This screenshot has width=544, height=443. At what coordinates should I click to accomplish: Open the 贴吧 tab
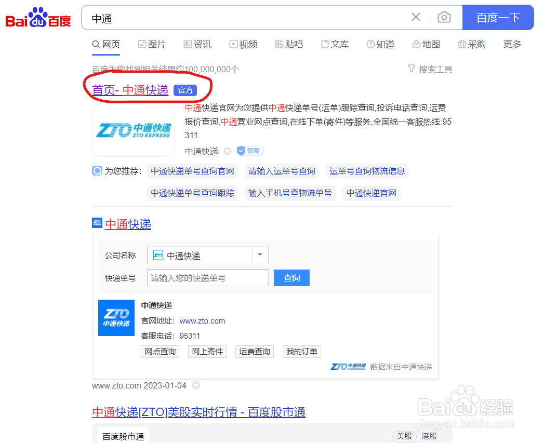[289, 45]
